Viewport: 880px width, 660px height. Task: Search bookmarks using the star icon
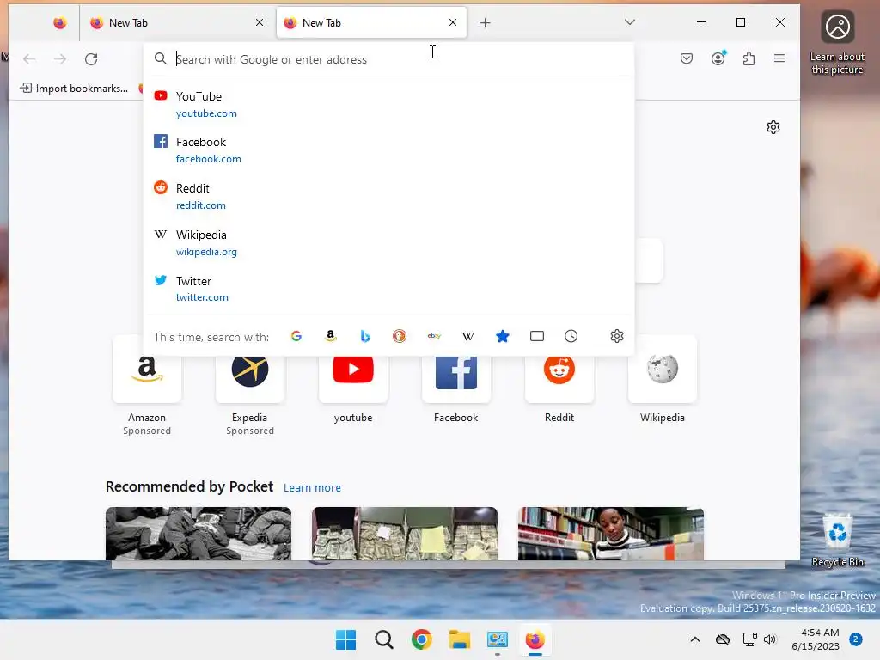point(503,336)
